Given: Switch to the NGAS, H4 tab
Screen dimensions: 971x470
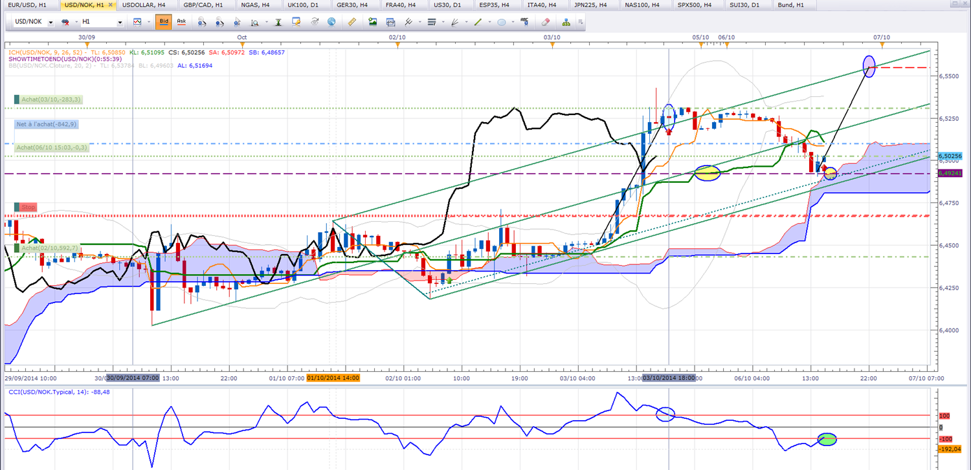Looking at the screenshot, I should [258, 5].
